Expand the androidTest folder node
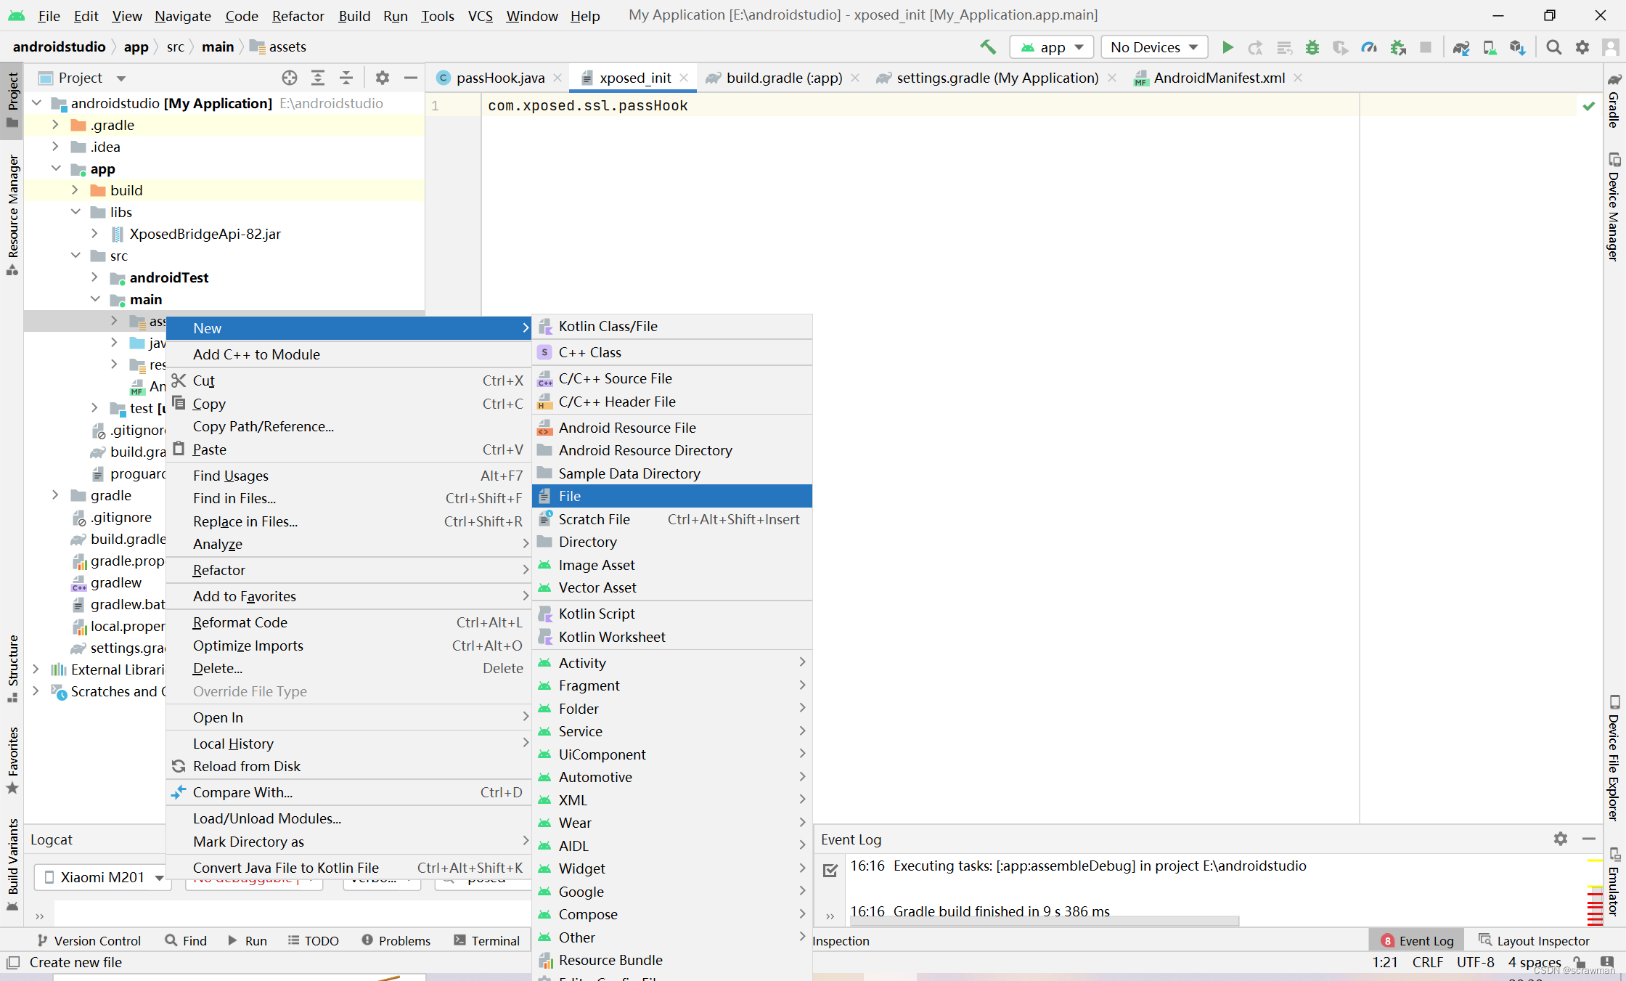 click(x=94, y=277)
